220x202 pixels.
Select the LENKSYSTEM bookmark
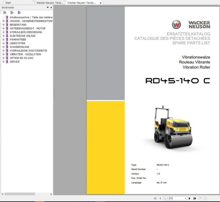tap(17, 43)
